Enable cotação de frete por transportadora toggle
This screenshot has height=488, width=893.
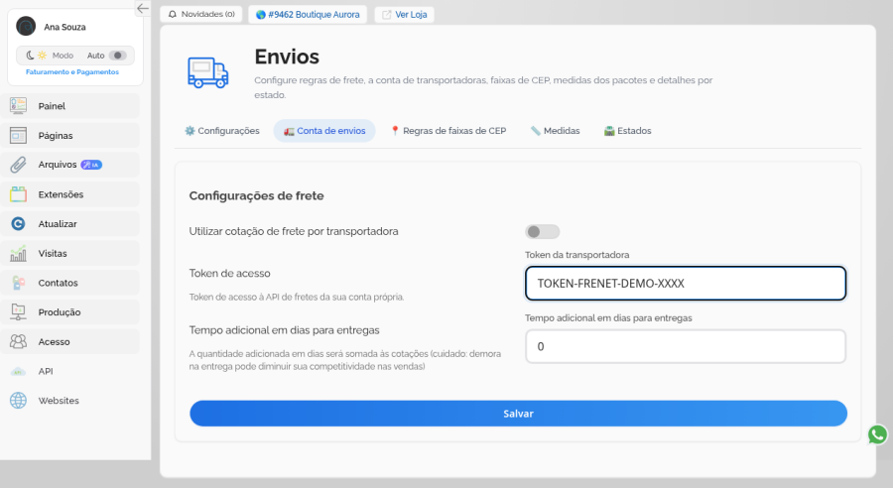542,232
